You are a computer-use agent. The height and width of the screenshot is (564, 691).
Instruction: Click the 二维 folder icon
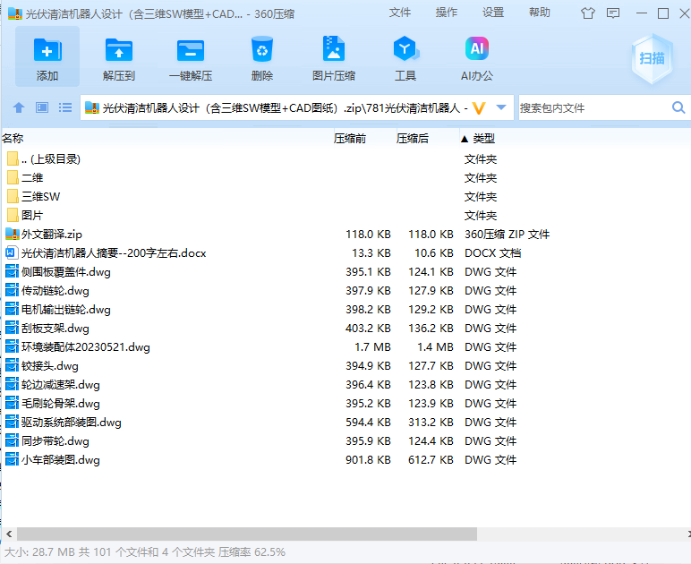click(x=13, y=177)
